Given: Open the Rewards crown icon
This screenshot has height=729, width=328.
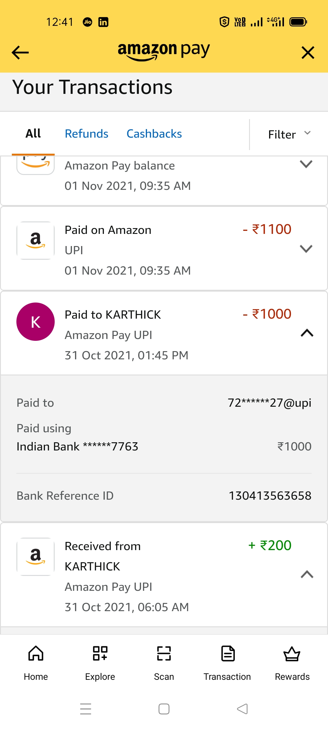Looking at the screenshot, I should coord(292,653).
